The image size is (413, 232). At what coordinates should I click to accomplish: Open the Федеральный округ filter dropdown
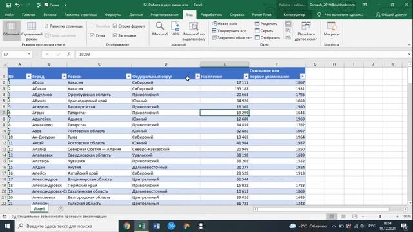[197, 76]
